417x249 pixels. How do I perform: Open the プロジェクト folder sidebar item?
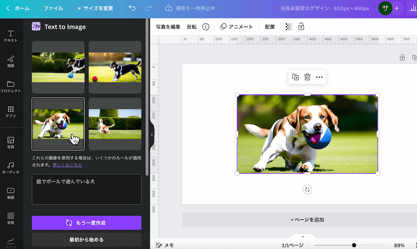[x=10, y=87]
